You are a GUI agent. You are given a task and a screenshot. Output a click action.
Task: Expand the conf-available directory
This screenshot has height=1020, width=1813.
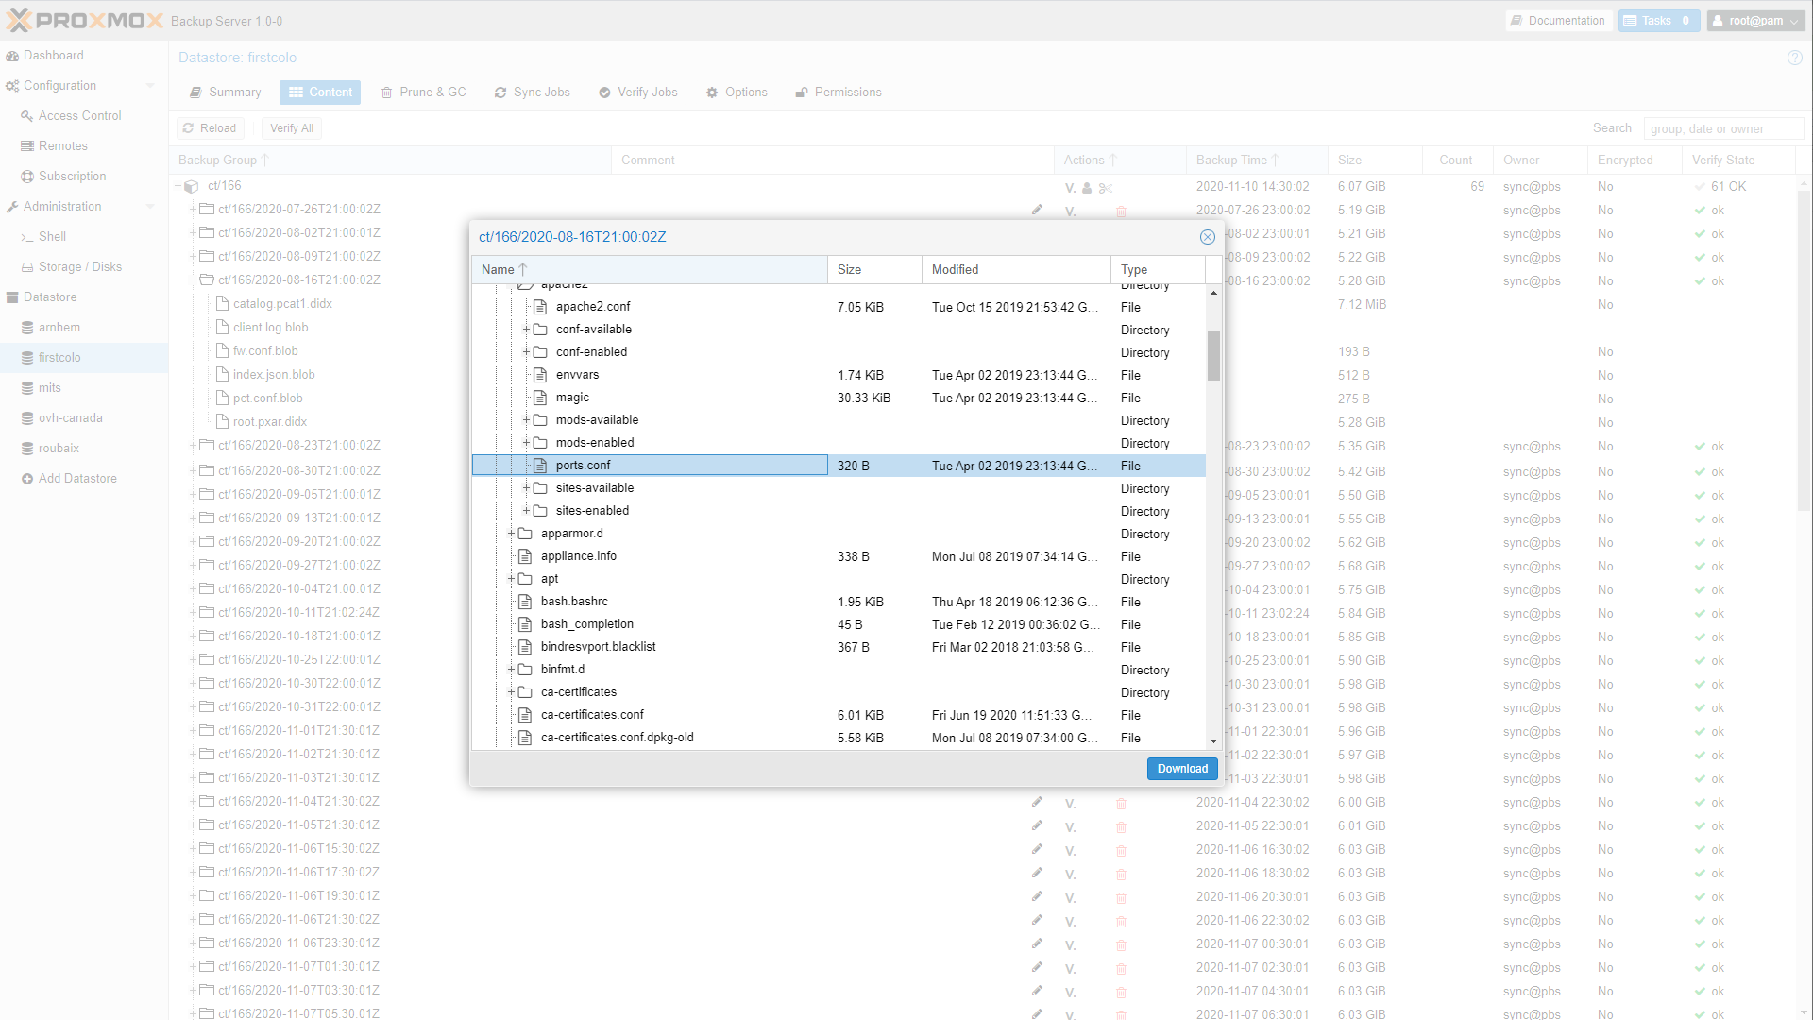tap(527, 329)
